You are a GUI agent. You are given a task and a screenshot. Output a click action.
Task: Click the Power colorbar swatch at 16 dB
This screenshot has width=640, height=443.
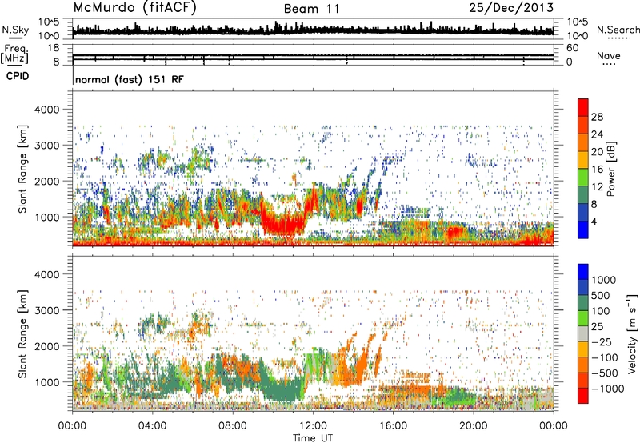(x=583, y=160)
